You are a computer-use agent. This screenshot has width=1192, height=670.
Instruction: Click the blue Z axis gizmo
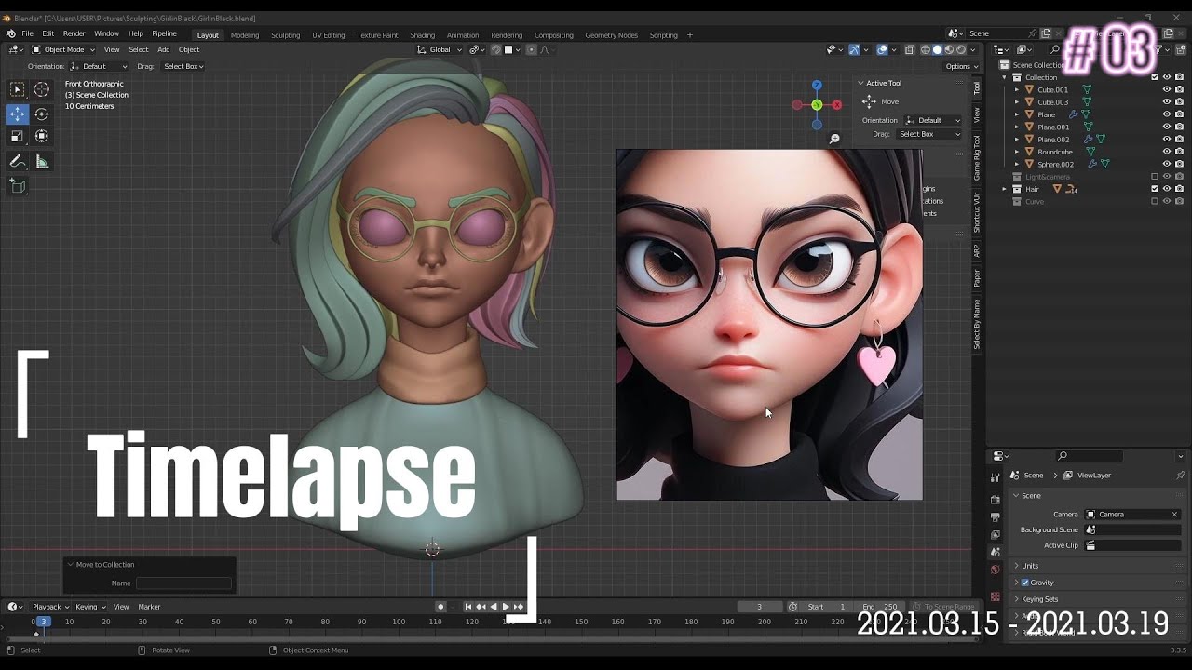817,86
